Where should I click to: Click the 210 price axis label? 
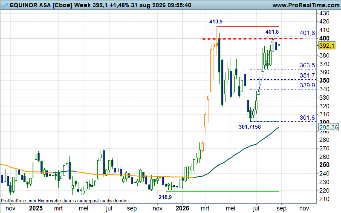324,199
